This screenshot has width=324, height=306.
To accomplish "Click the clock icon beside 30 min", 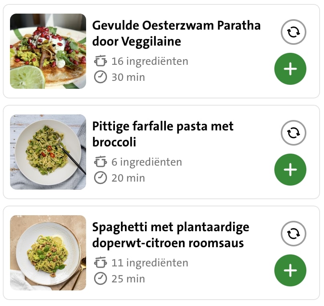I will click(101, 77).
